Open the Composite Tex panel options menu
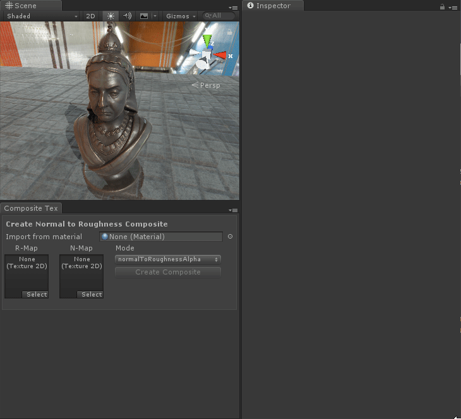The height and width of the screenshot is (419, 461). (233, 210)
